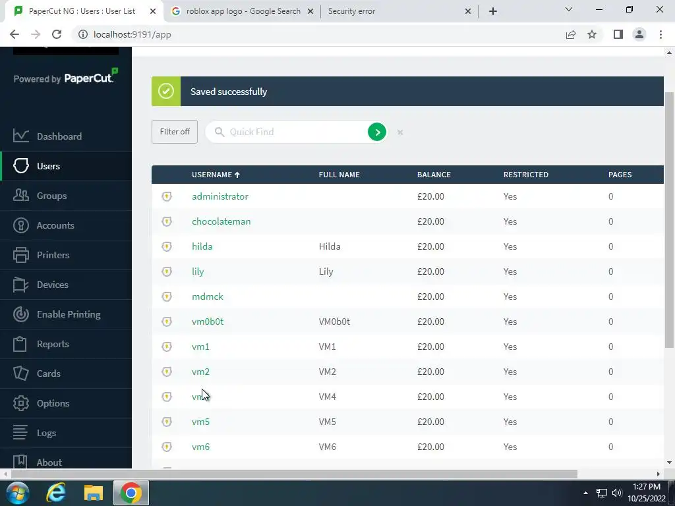Click the Accounts keyhole icon
This screenshot has width=675, height=506.
coord(20,225)
